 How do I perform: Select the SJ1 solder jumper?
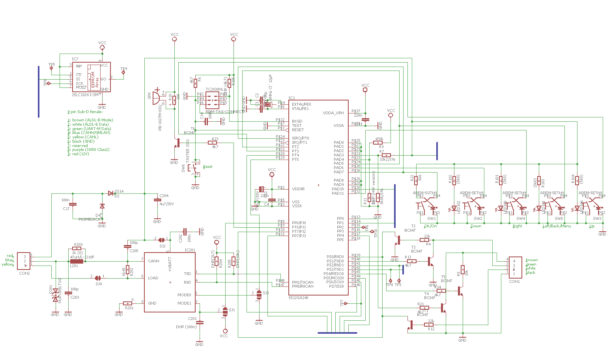pos(225,312)
